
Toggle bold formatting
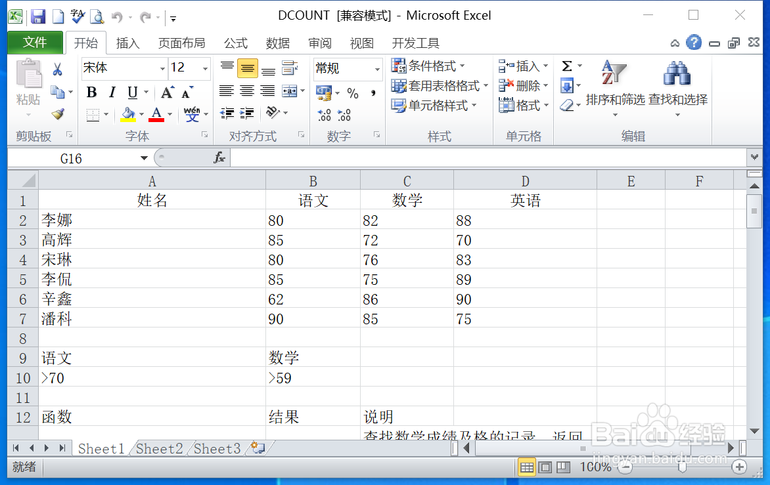pyautogui.click(x=91, y=92)
